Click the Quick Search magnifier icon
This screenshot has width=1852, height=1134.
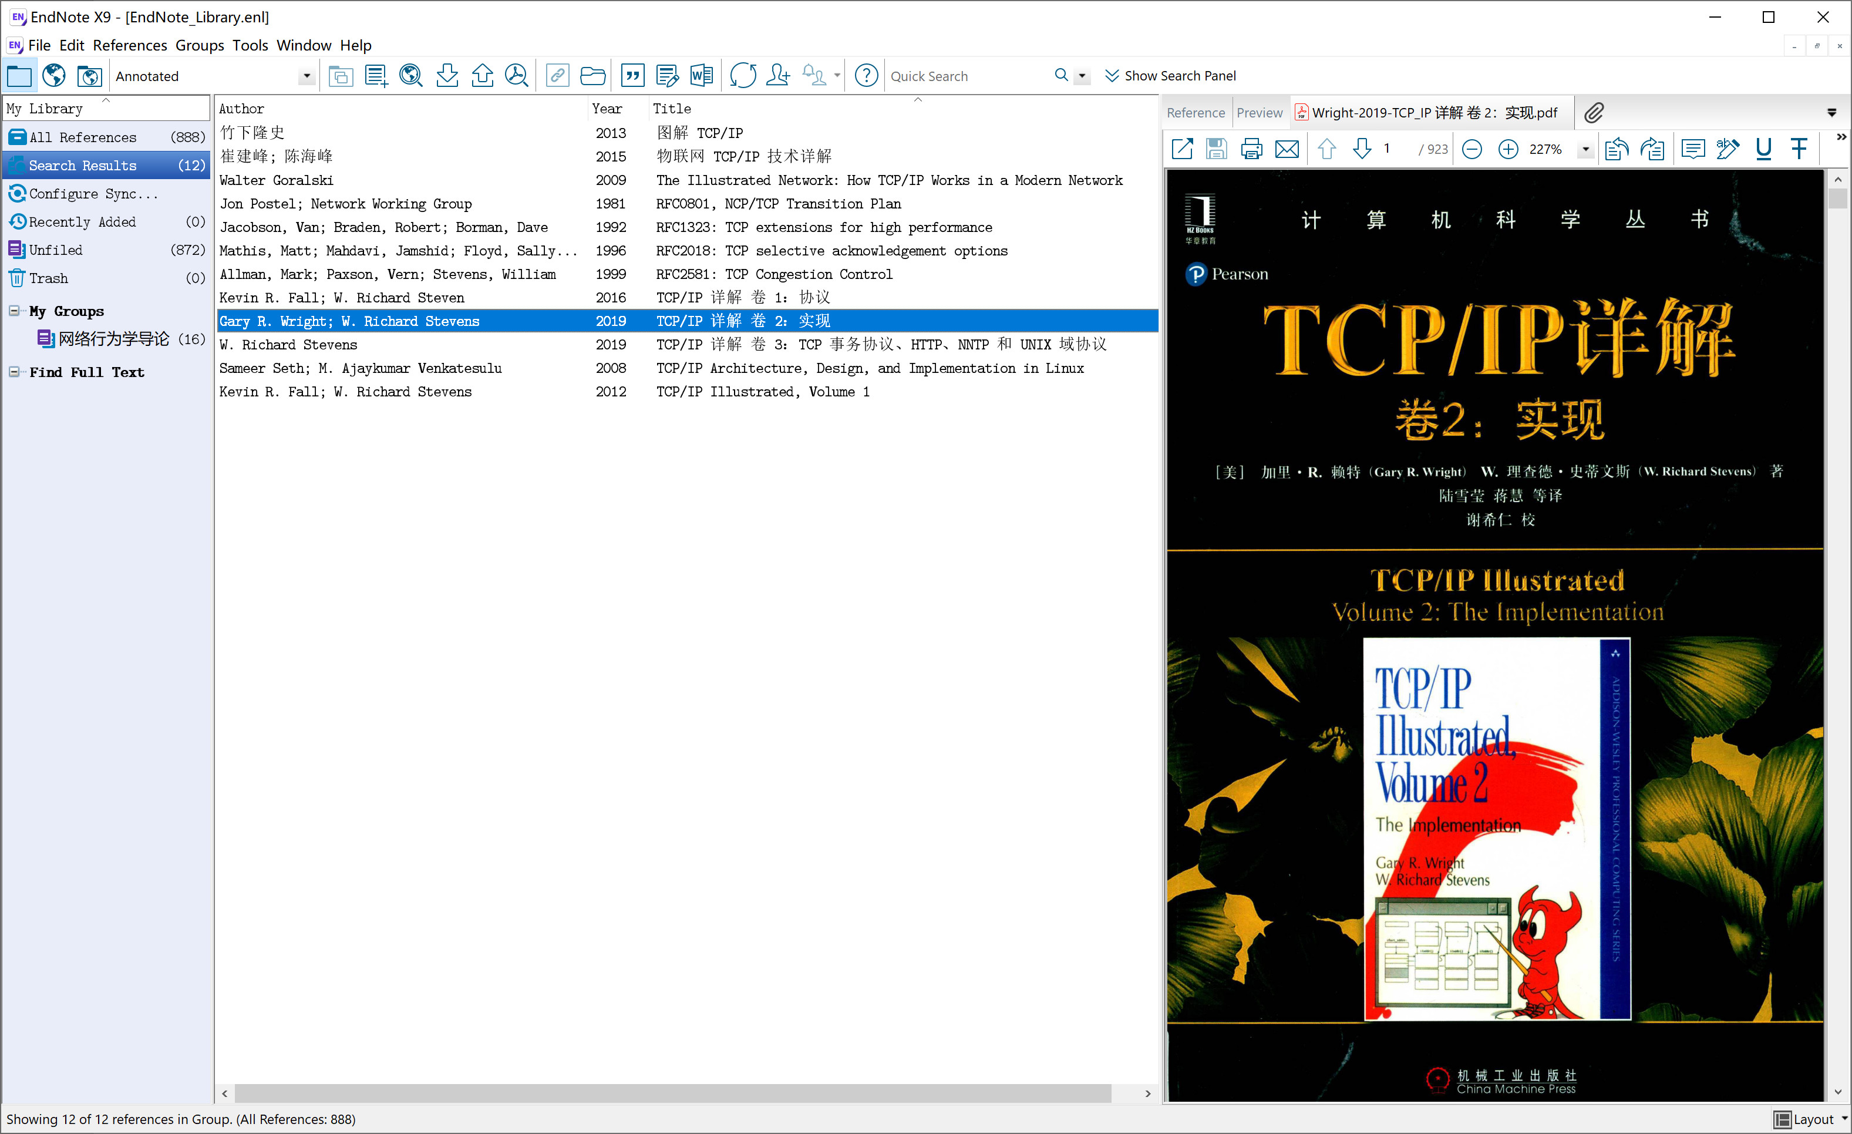[x=1061, y=75]
